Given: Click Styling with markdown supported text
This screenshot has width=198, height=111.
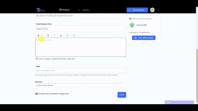Looking at the screenshot, I should [x=54, y=94].
